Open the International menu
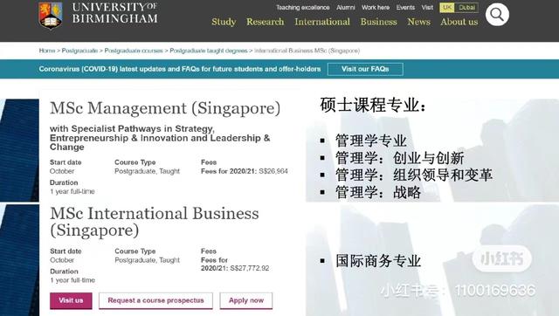Viewport: 559px width, 316px height. (x=322, y=22)
